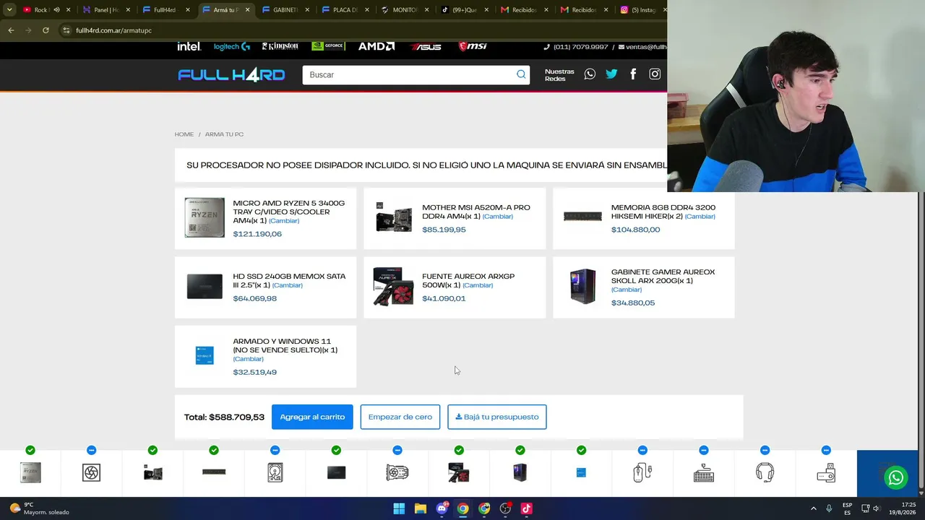Screen dimensions: 925x520
Task: Change the Hiksemi Hiker memory via Cambiar
Action: [700, 217]
